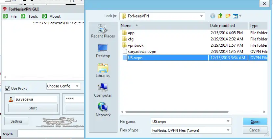Open Recent Places in the sidebar
The height and width of the screenshot is (139, 273).
(x=103, y=31)
